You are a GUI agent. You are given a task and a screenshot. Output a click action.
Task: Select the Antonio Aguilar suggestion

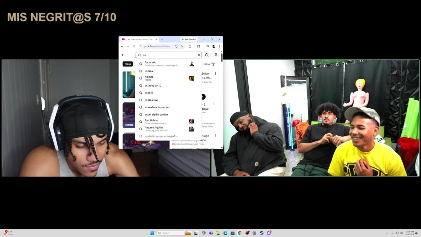click(168, 129)
